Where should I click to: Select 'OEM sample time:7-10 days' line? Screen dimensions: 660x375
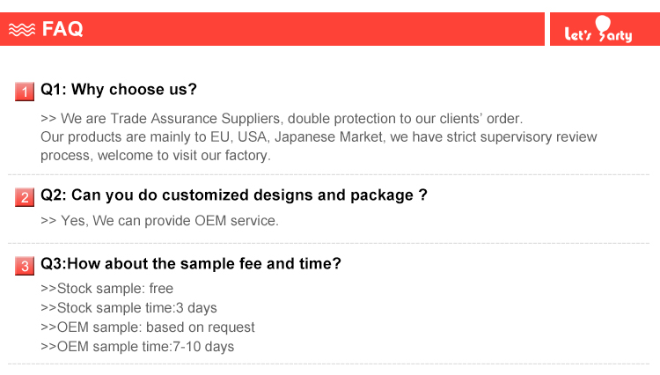click(x=137, y=347)
